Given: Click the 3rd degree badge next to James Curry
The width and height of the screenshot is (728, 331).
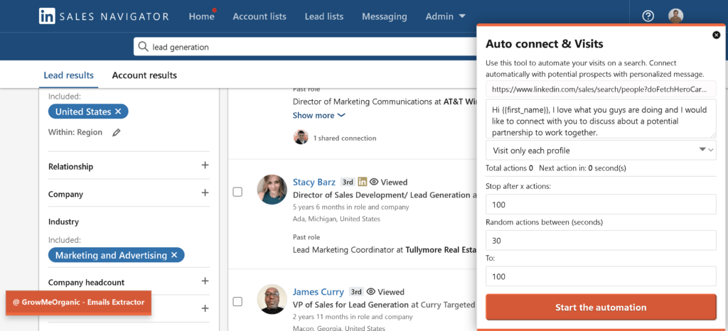Looking at the screenshot, I should 356,292.
